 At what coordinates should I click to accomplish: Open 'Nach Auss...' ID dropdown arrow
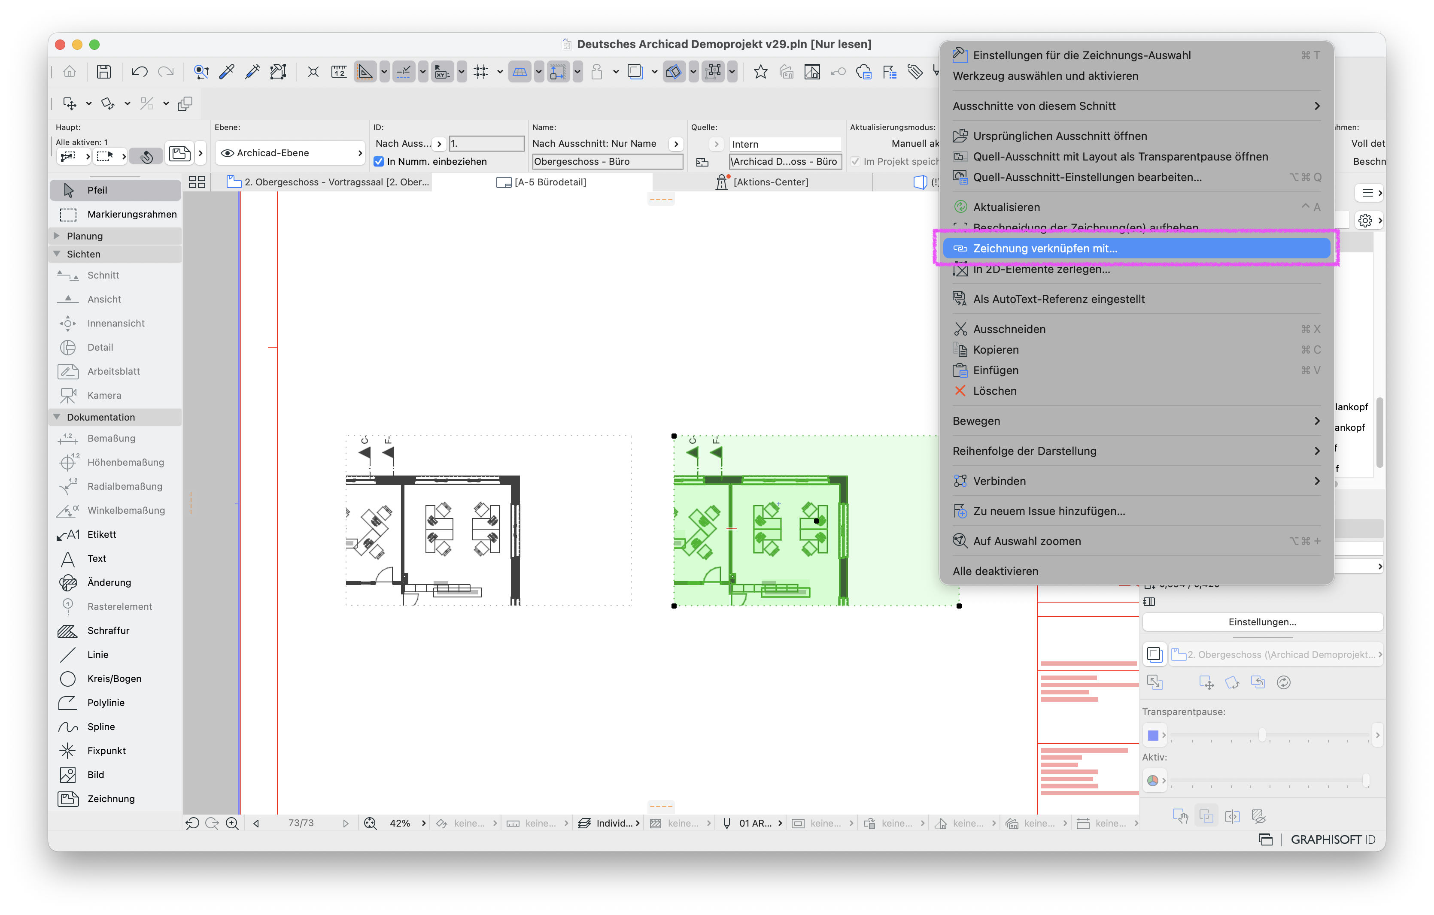440,143
